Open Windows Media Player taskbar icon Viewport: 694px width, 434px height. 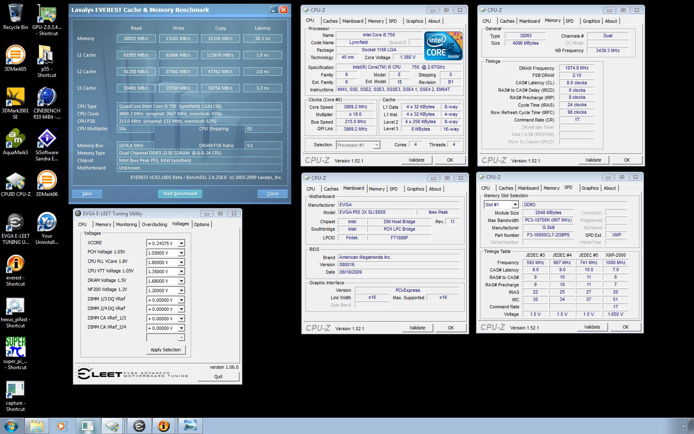[62, 426]
